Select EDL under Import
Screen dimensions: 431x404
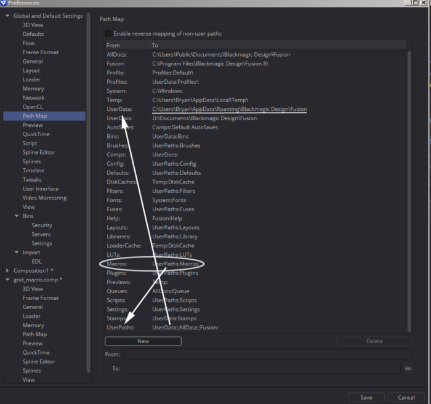pos(36,262)
